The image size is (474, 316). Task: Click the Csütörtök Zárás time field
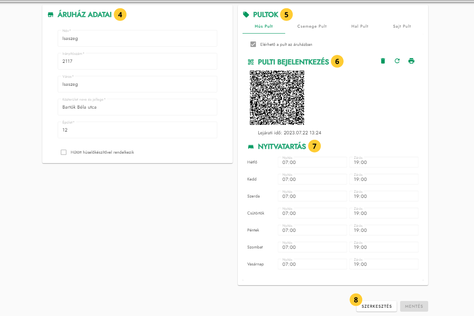point(384,213)
